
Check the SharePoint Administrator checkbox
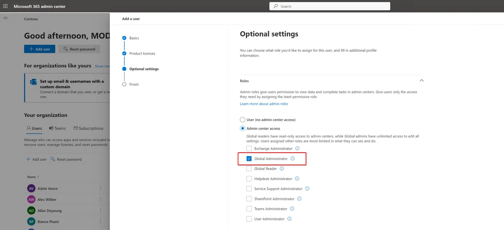(x=249, y=199)
